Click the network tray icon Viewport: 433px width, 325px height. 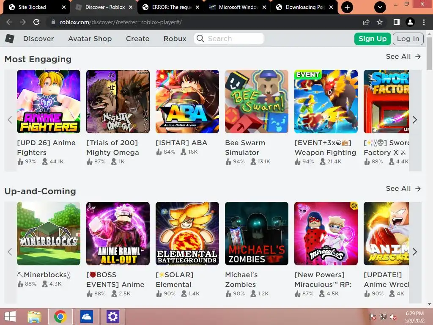(383, 317)
